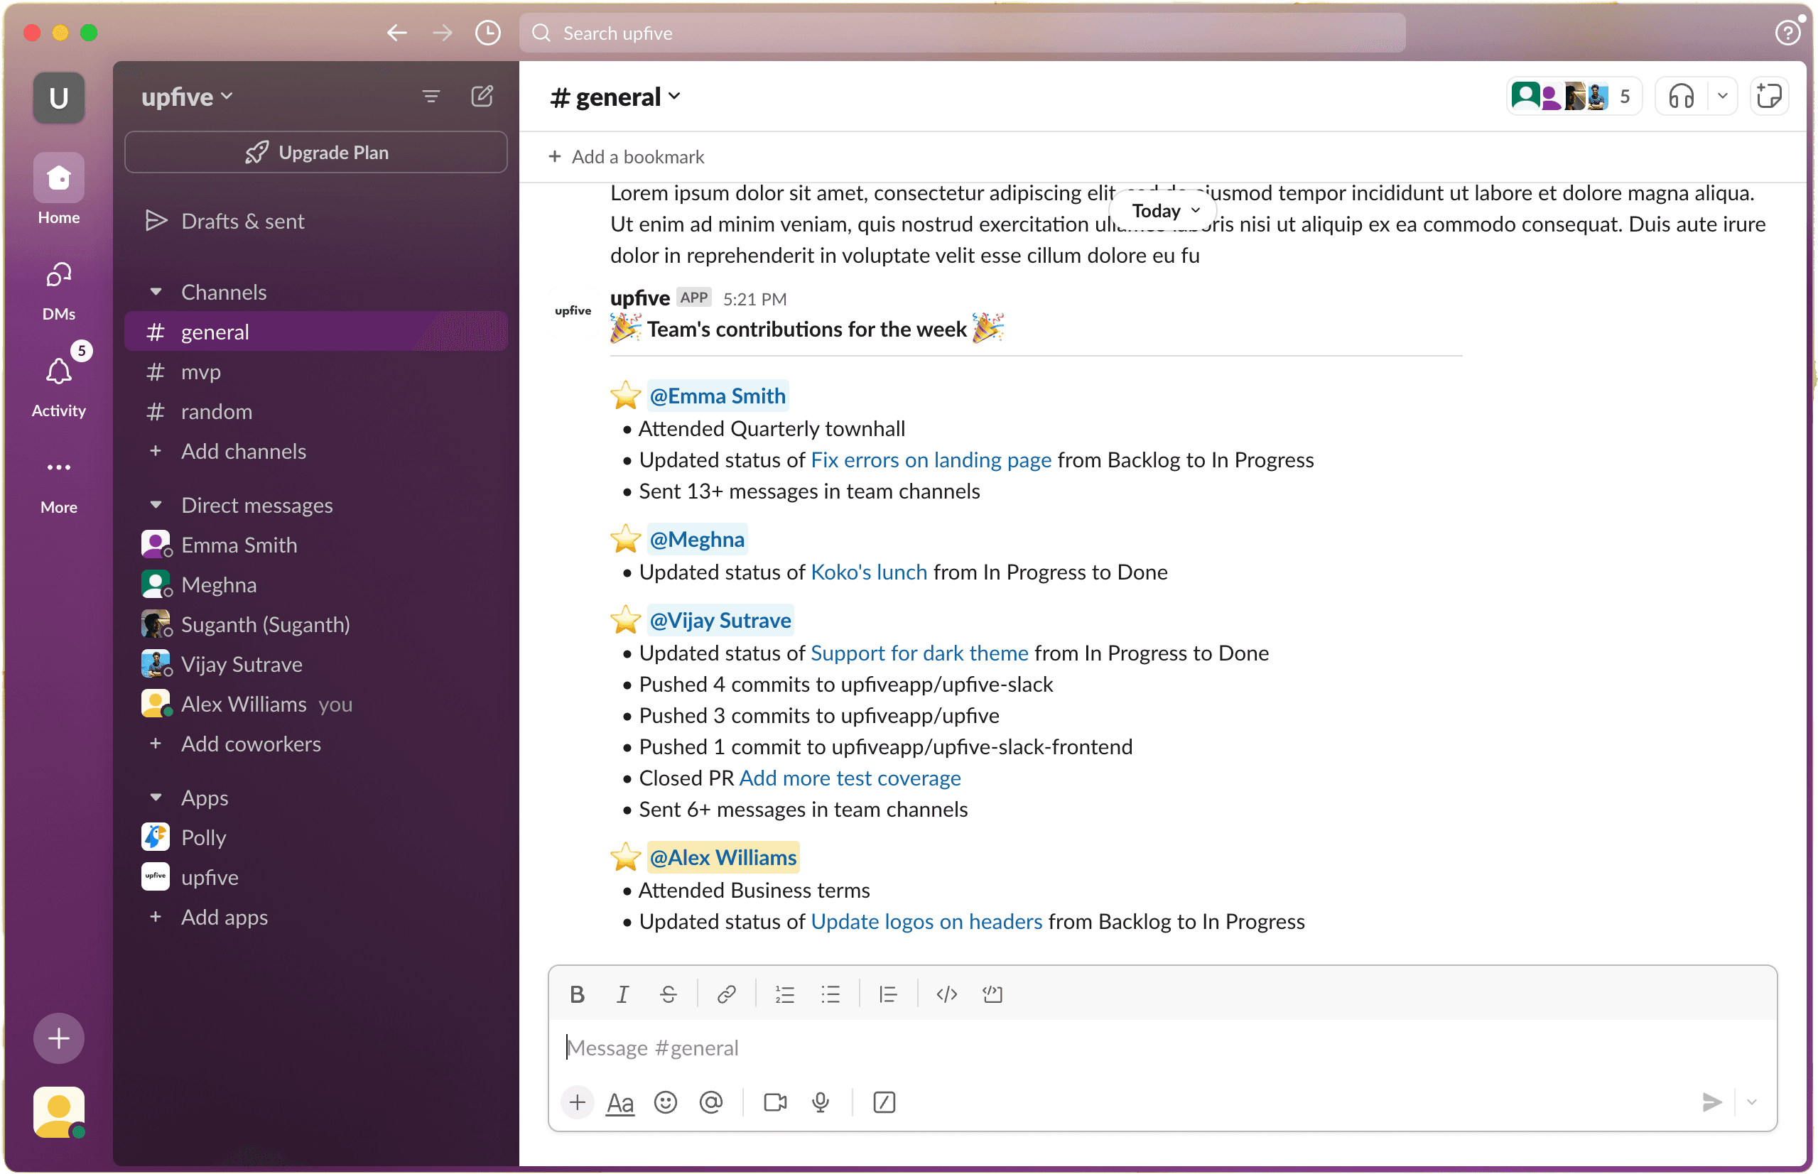The height and width of the screenshot is (1174, 1818).
Task: Compose a new message
Action: (482, 97)
